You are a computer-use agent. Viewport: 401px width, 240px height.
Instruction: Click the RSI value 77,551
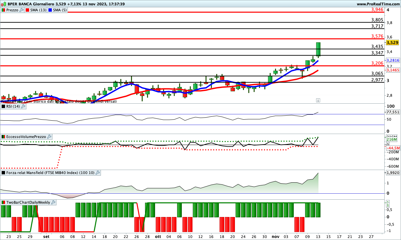(x=393, y=112)
